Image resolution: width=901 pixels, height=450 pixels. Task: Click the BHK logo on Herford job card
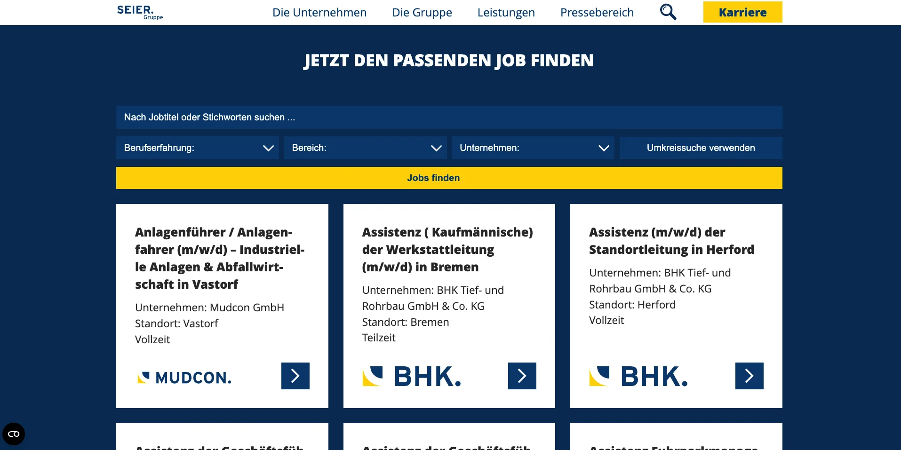[638, 376]
